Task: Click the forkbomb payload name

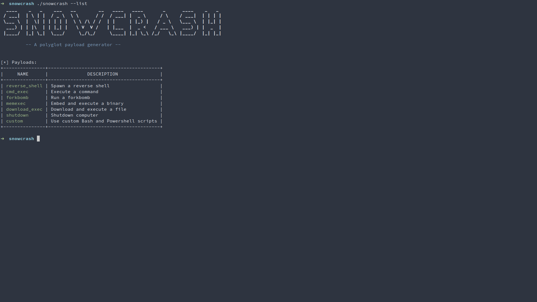Action: (17, 98)
